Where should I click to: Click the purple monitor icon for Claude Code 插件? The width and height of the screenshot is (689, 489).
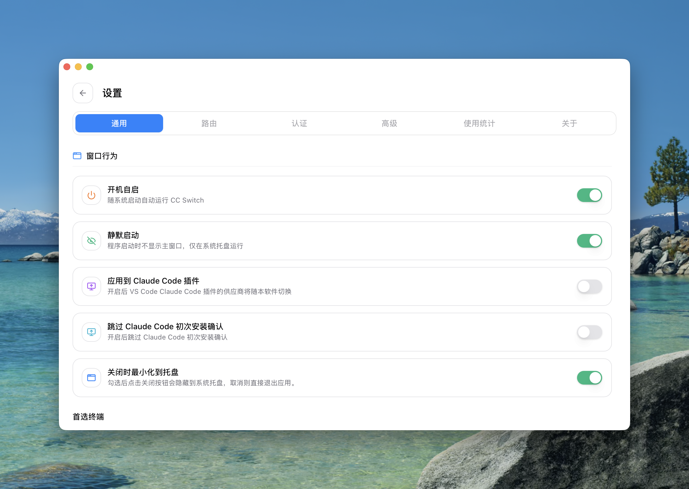click(x=91, y=286)
